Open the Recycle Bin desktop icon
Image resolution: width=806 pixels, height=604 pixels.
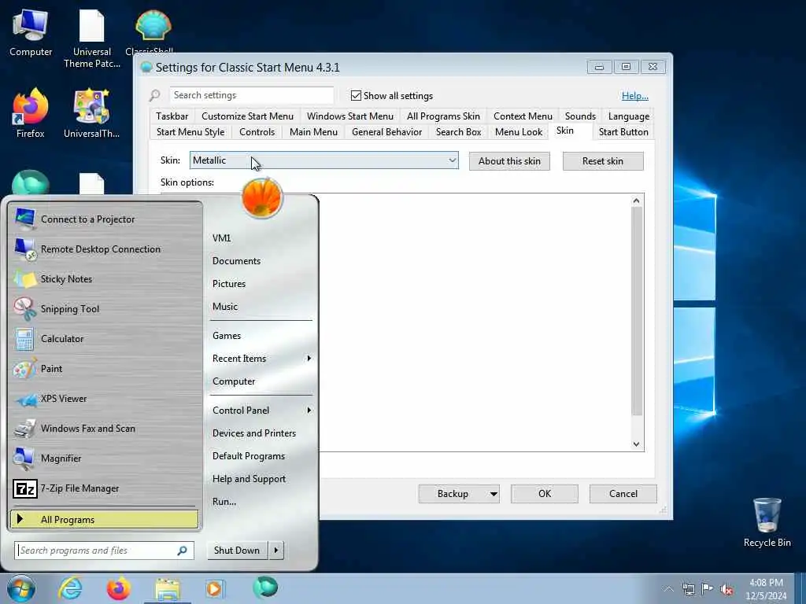(x=767, y=522)
